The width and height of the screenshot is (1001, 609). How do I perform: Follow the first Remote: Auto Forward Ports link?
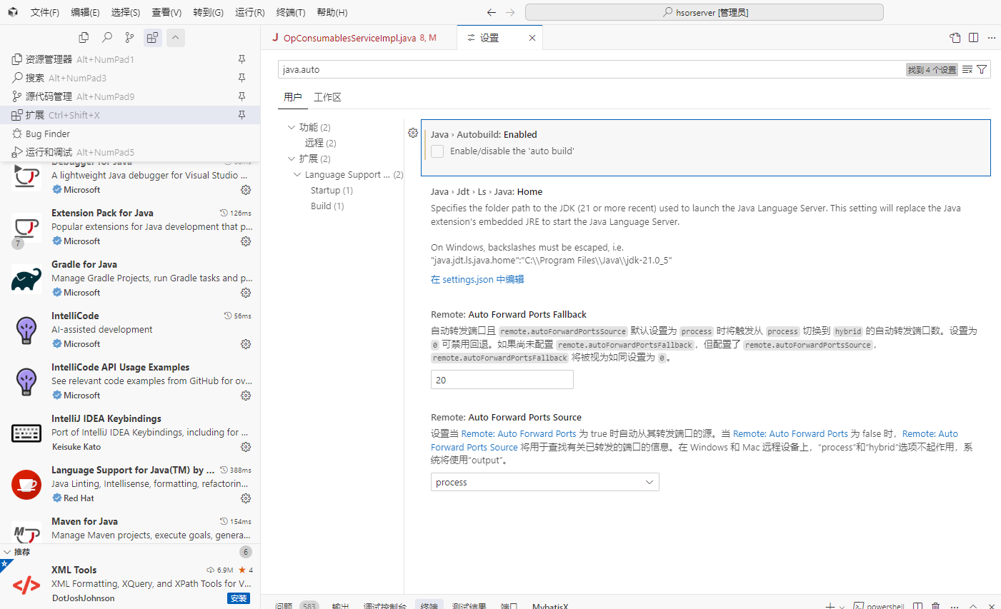pyautogui.click(x=519, y=433)
